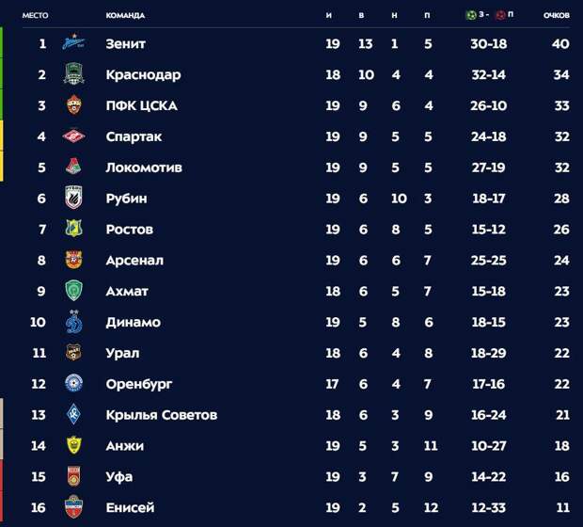Click the Krasnodar club crest
This screenshot has height=527, width=583.
click(x=73, y=74)
